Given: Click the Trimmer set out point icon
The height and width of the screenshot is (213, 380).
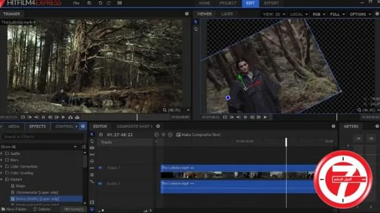Looking at the screenshot, I should point(36,117).
